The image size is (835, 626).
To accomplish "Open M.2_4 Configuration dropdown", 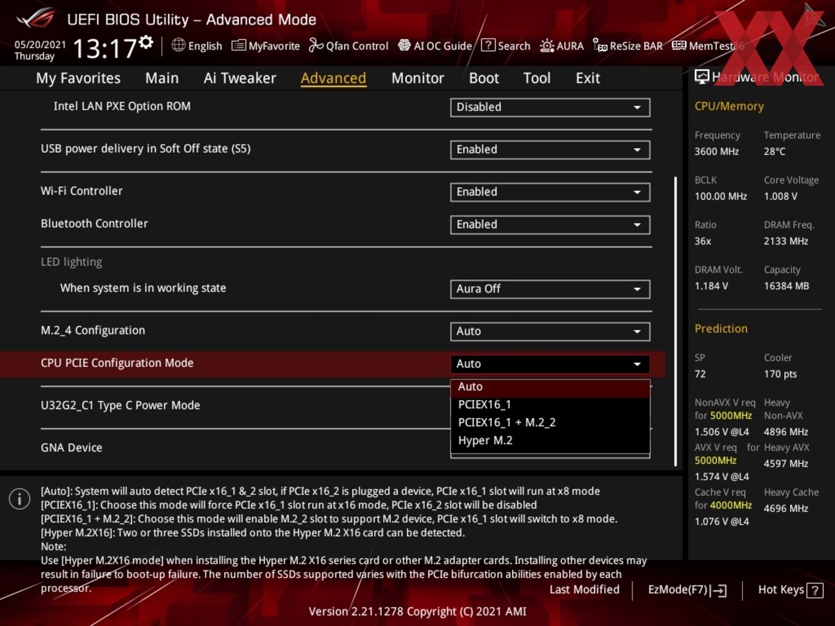I will click(x=550, y=331).
